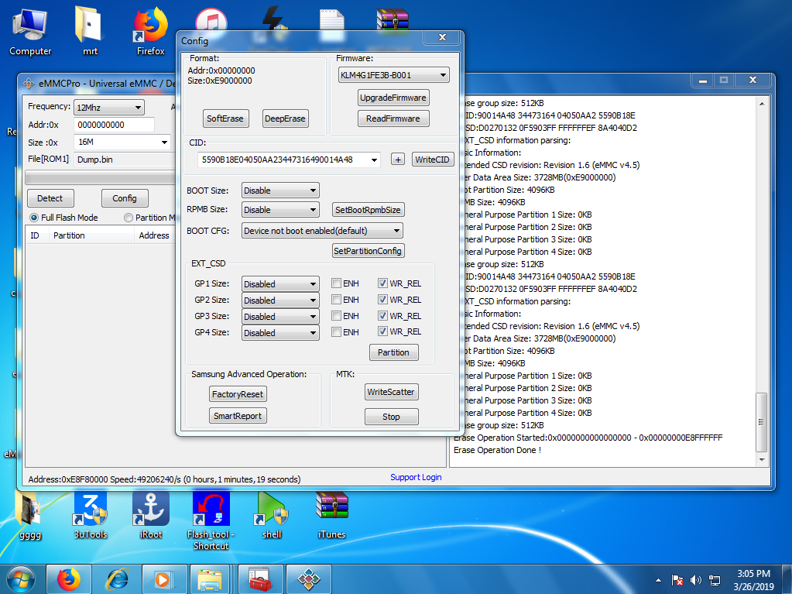Enable ENH for GP2
This screenshot has width=792, height=594.
[337, 299]
